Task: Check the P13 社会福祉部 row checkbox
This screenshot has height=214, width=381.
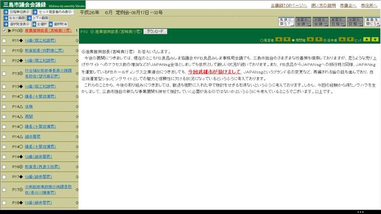Action: click(x=4, y=73)
